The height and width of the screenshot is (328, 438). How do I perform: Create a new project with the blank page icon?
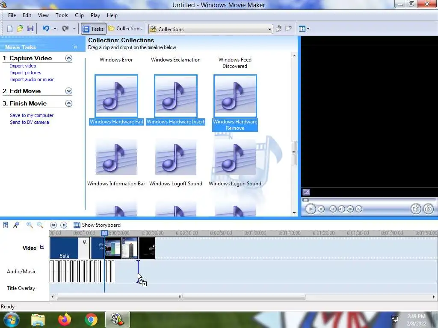[10, 29]
